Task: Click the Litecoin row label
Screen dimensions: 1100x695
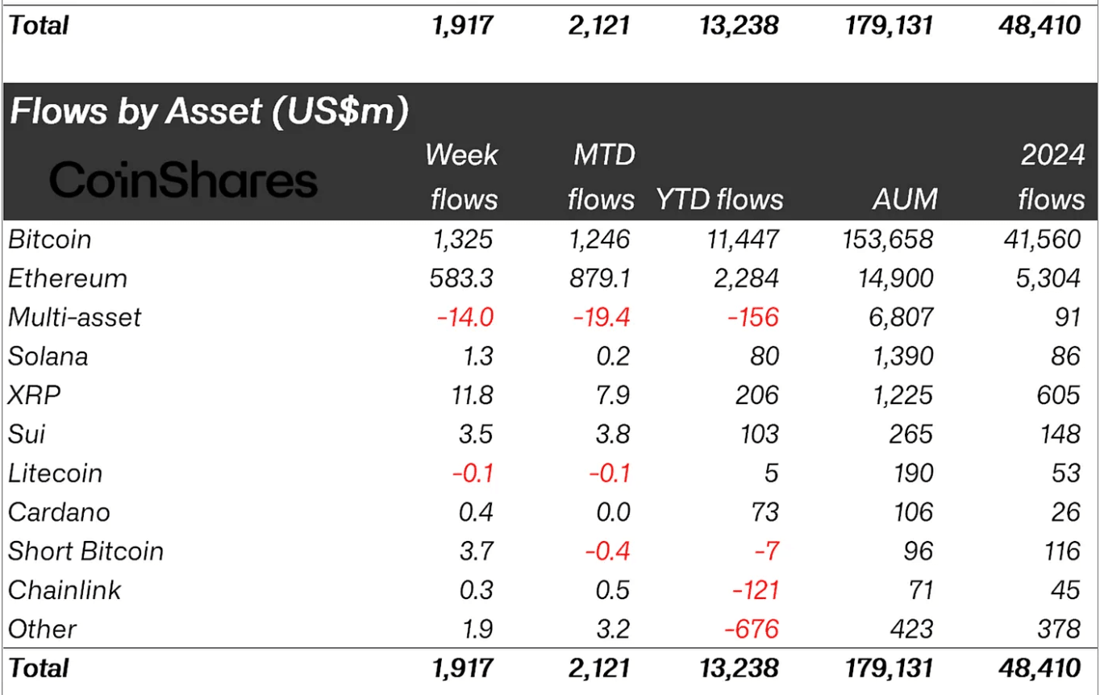Action: coord(55,472)
